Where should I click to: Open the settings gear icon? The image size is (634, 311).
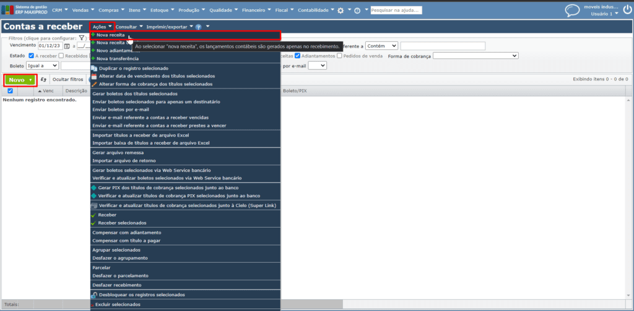click(x=341, y=11)
